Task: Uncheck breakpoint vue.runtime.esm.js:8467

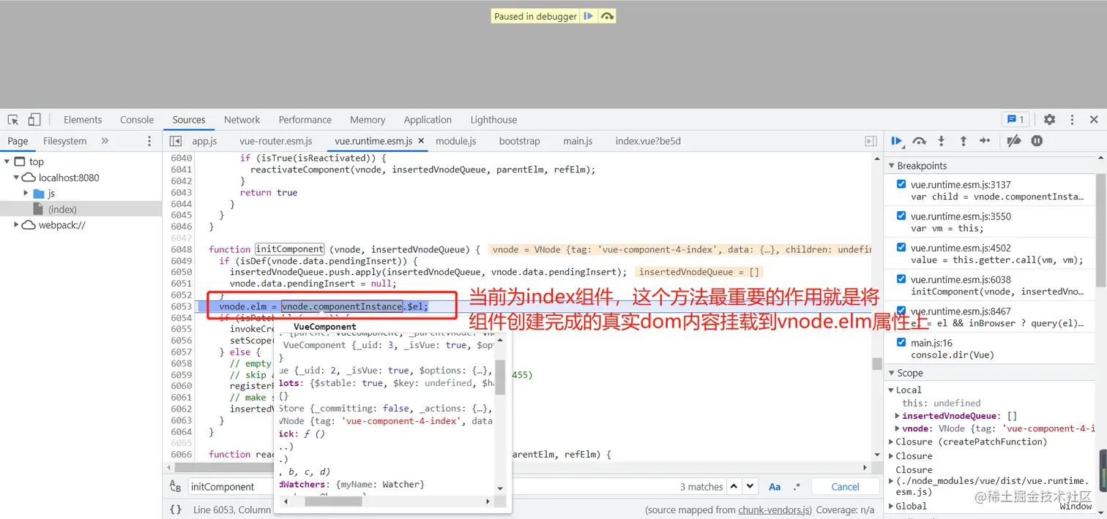Action: (901, 310)
